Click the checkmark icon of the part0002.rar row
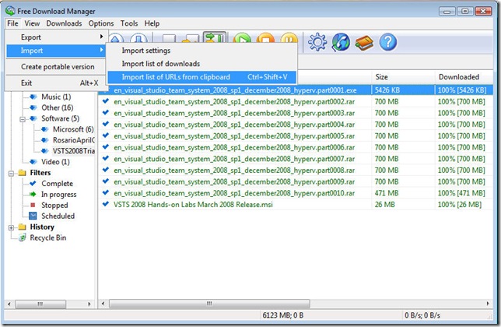This screenshot has width=501, height=327. click(106, 101)
